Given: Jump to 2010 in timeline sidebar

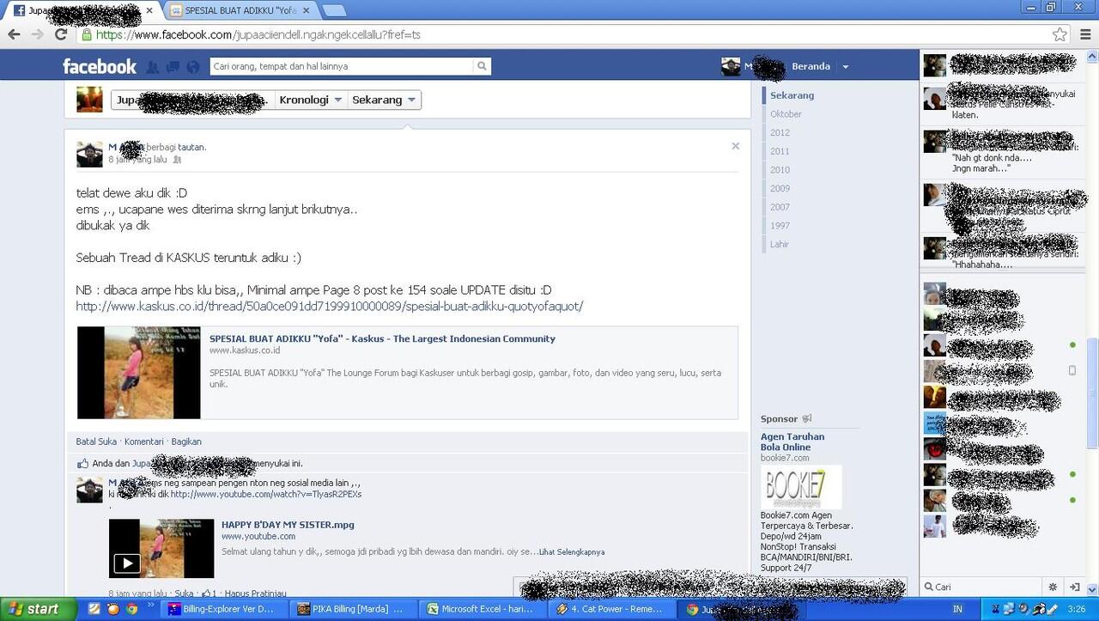Looking at the screenshot, I should [x=780, y=170].
